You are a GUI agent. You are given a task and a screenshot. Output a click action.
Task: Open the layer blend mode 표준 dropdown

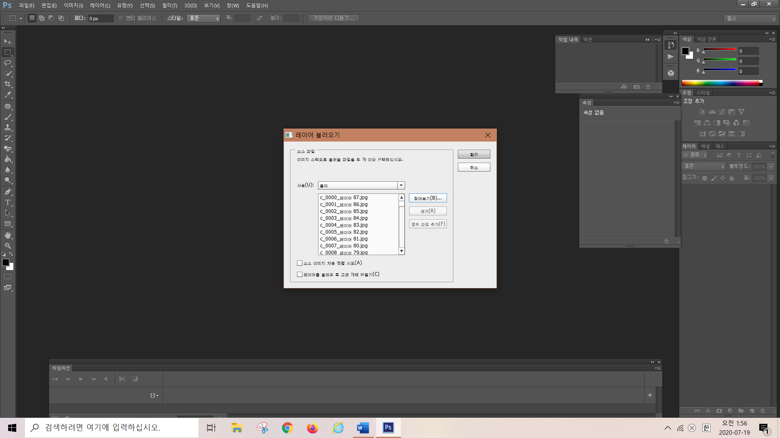(x=704, y=166)
